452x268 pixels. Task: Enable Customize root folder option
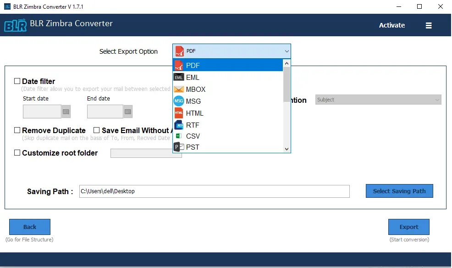click(17, 153)
